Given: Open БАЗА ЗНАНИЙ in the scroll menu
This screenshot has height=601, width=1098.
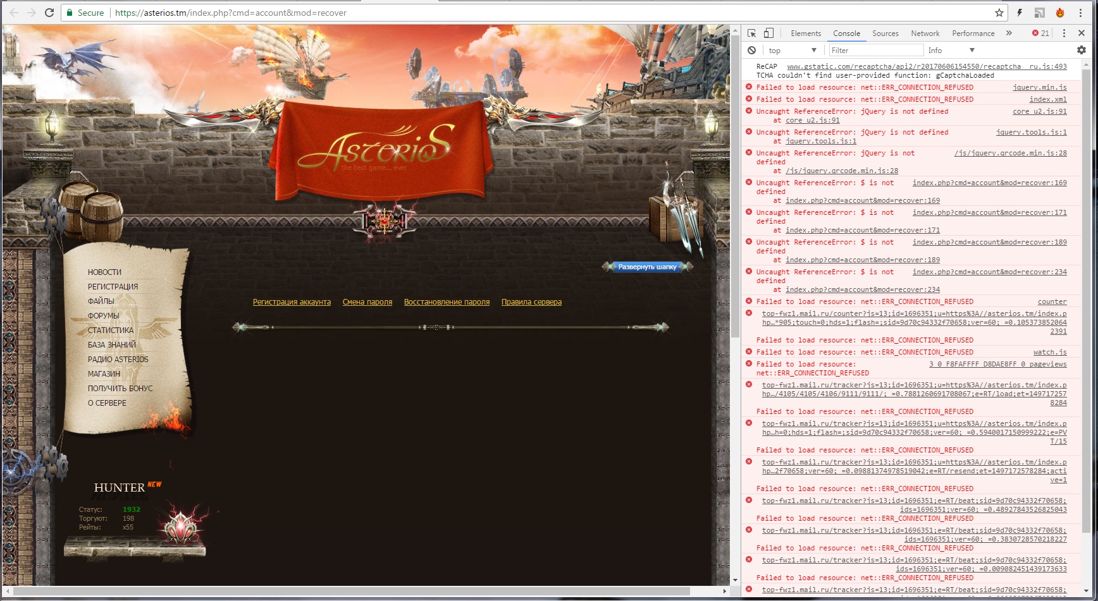Looking at the screenshot, I should (x=112, y=345).
